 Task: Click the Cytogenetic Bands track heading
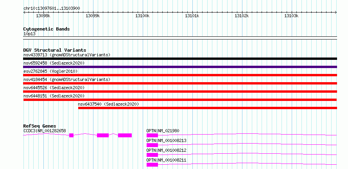(x=47, y=29)
